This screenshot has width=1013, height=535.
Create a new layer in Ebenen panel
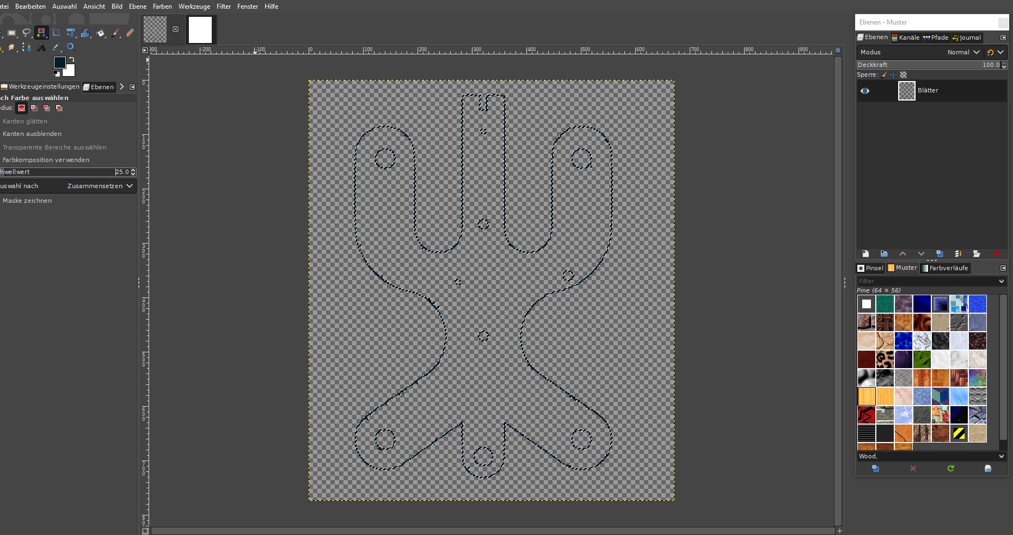click(x=865, y=254)
